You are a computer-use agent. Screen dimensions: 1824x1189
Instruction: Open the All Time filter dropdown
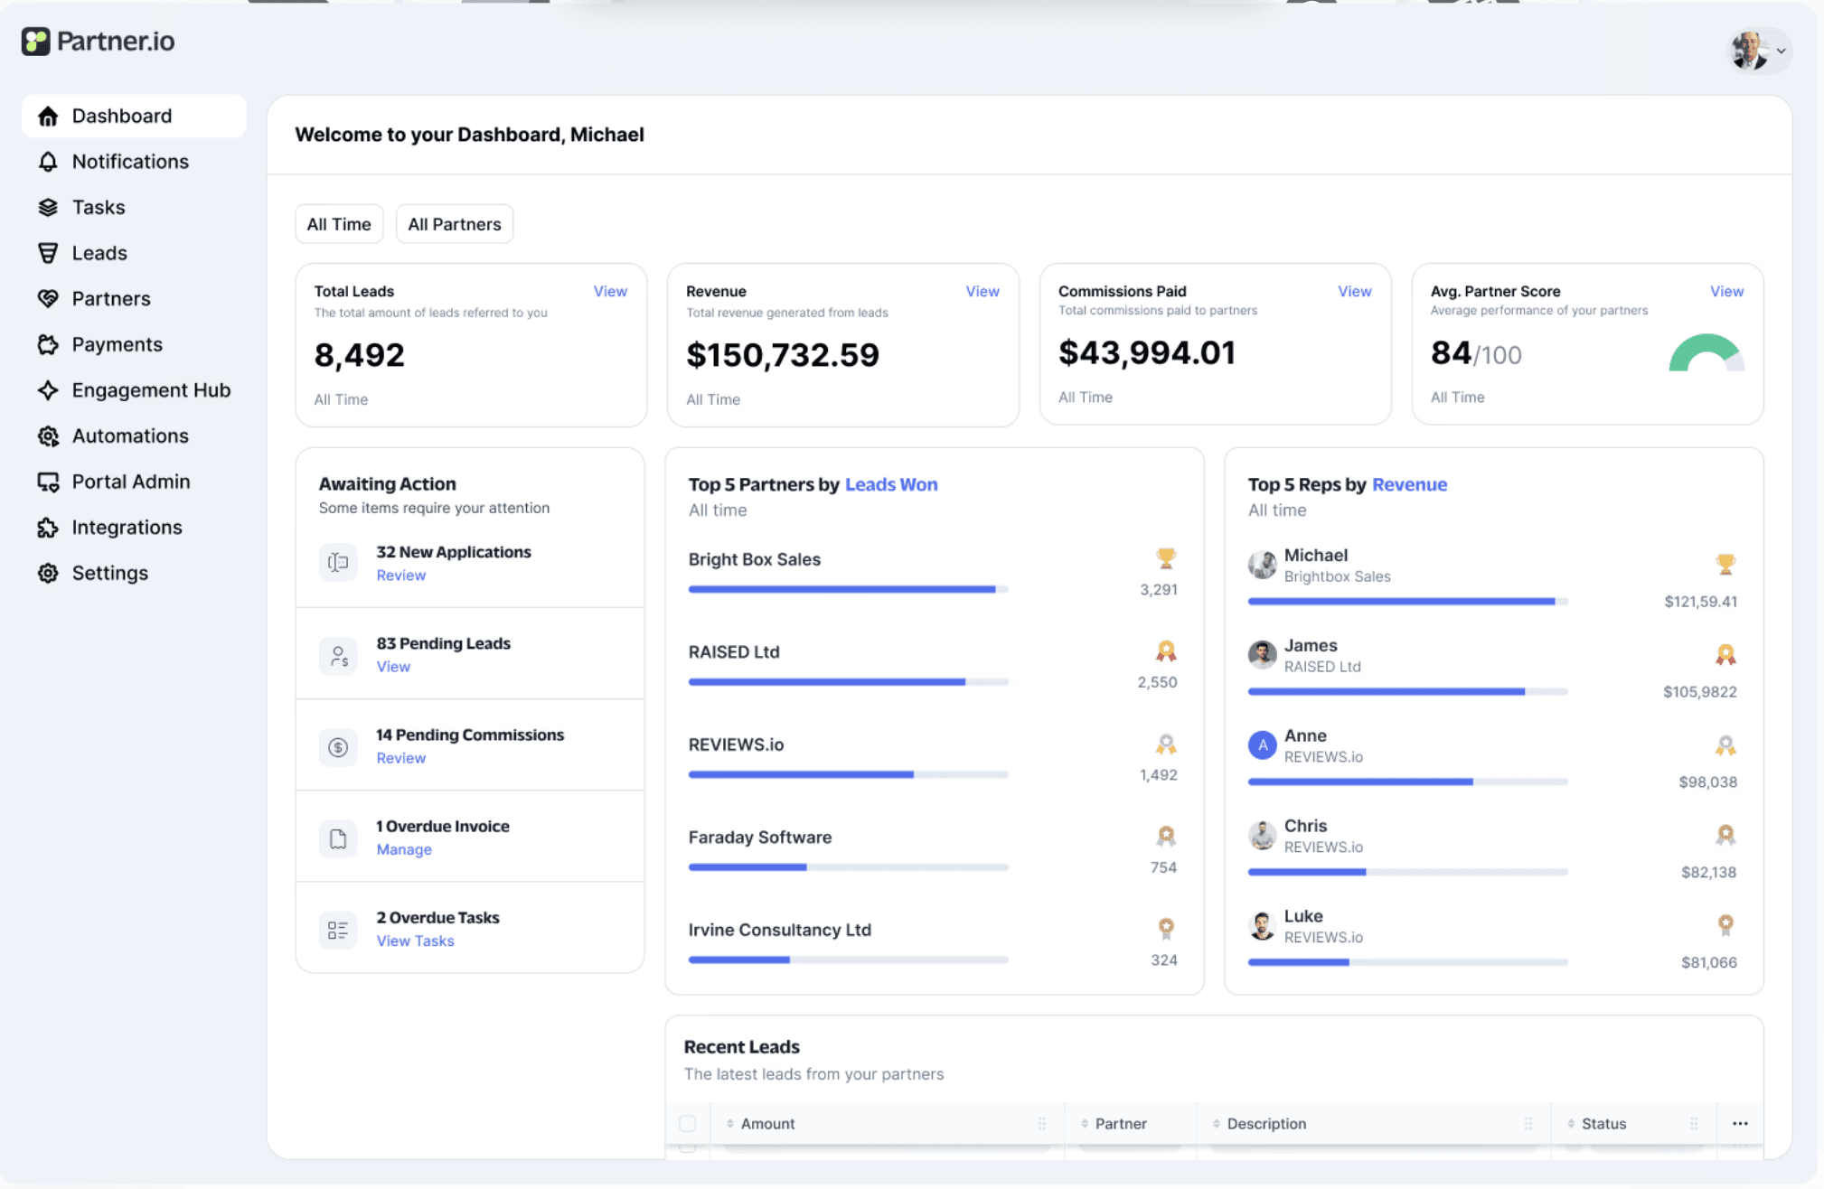click(x=338, y=224)
